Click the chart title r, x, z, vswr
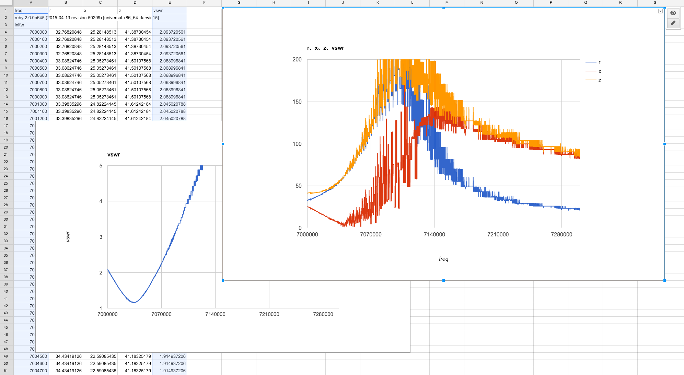684x375 pixels. pyautogui.click(x=325, y=48)
